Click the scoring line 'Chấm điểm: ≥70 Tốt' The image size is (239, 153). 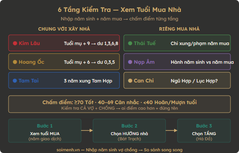pos(68,102)
